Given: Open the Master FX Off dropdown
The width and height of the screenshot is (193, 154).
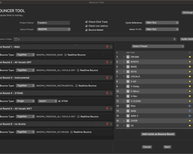Looking at the screenshot, I should [x=162, y=29].
